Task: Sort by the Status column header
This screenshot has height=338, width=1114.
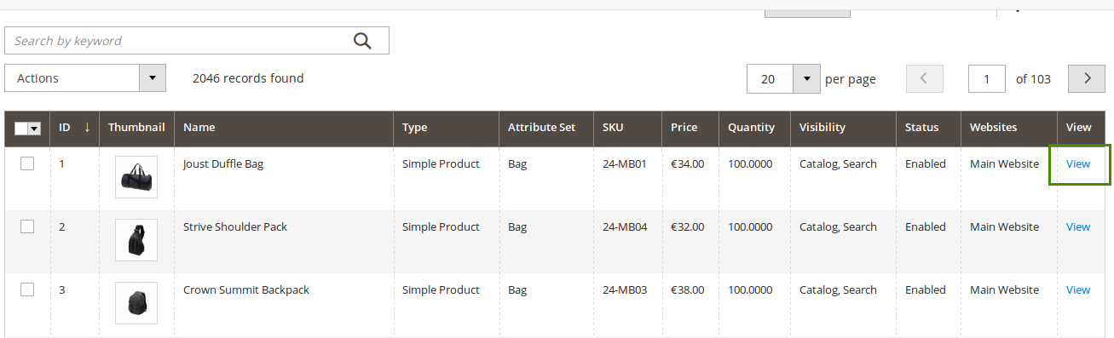Action: 928,128
